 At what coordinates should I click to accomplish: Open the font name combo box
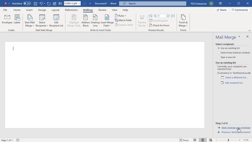point(72,4)
